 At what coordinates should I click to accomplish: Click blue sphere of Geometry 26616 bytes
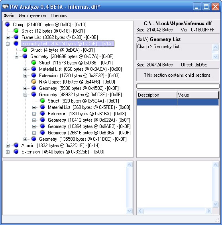tap(43, 133)
